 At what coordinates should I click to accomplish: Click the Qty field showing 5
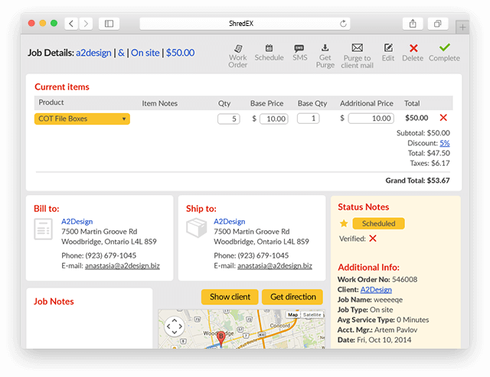click(x=229, y=119)
